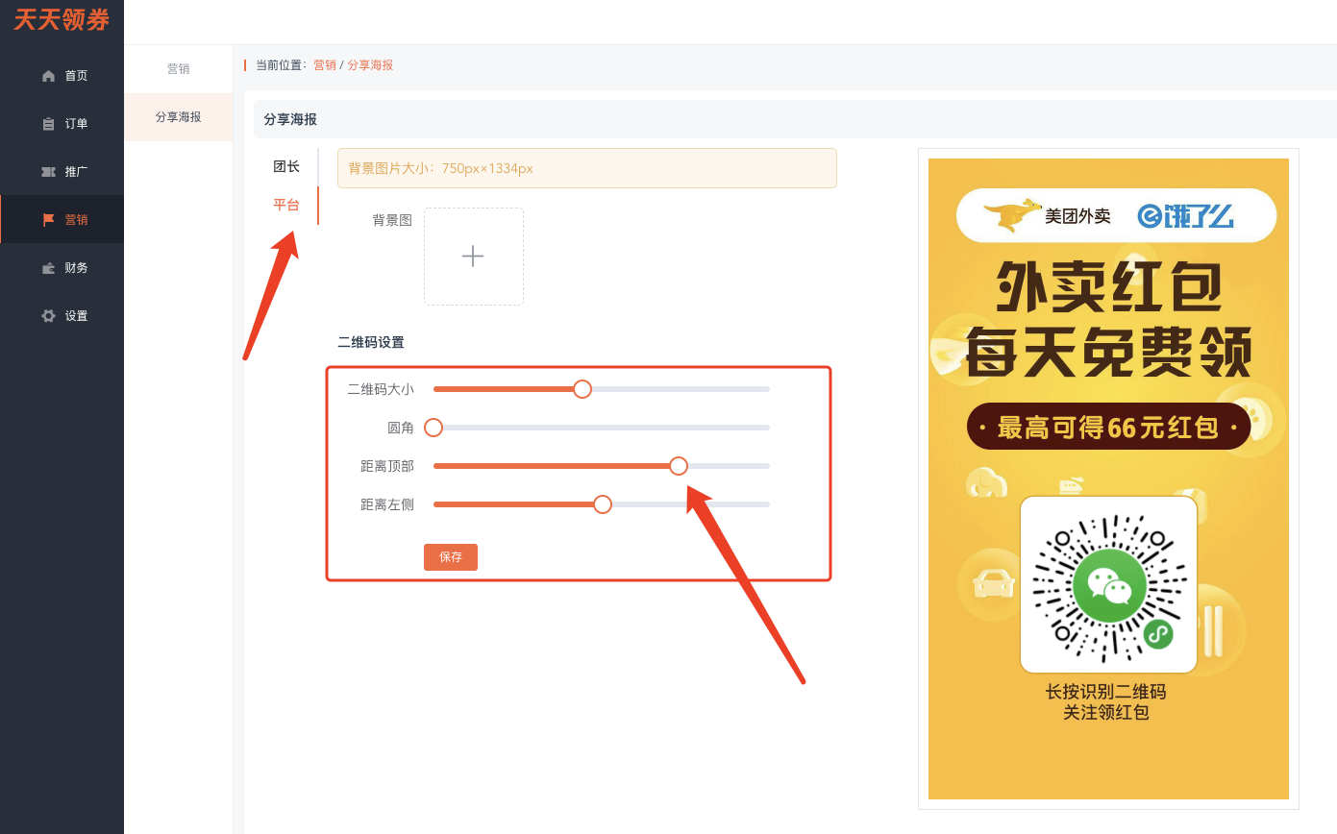Viewport: 1337px width, 834px height.
Task: Click the 保存 button
Action: point(451,557)
